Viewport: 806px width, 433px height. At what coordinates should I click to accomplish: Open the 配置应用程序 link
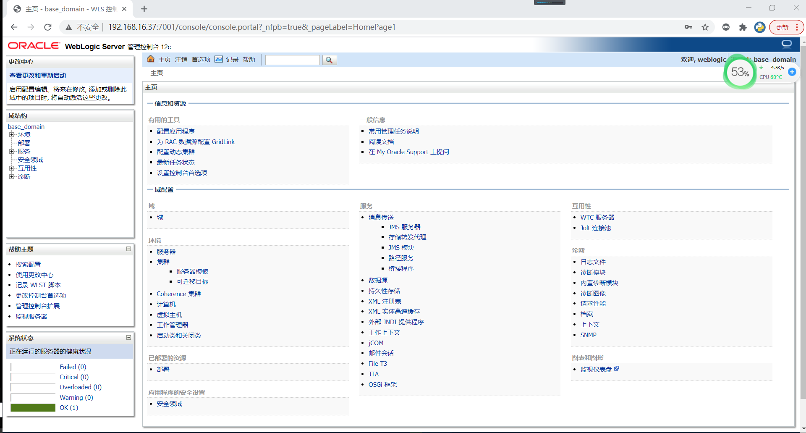tap(175, 131)
